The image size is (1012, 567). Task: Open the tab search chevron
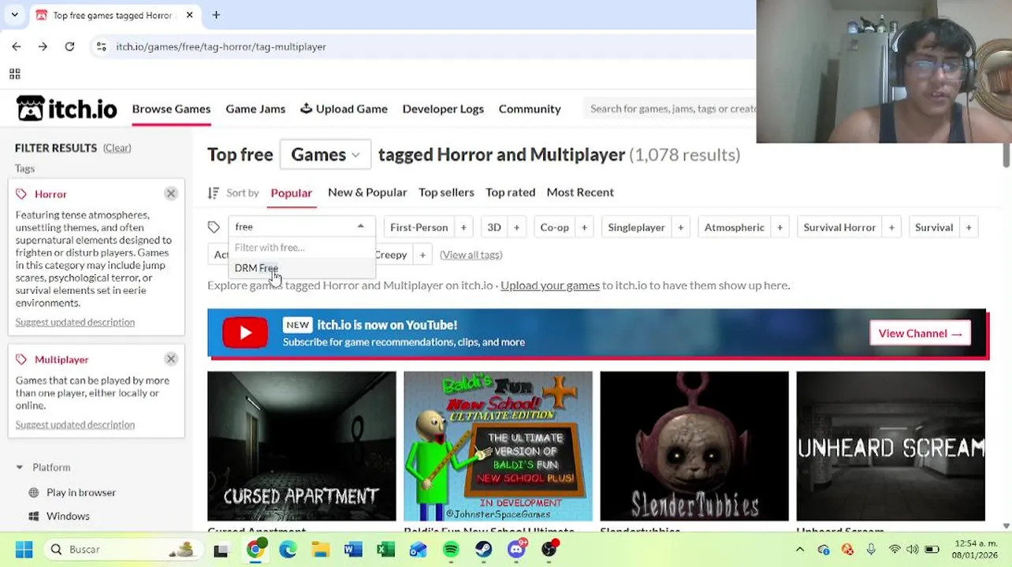14,15
